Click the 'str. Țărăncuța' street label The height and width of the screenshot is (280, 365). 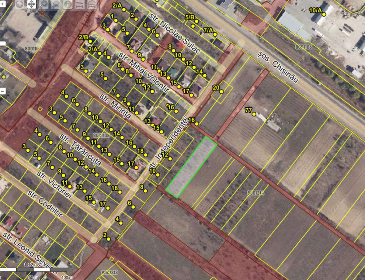pos(81,150)
